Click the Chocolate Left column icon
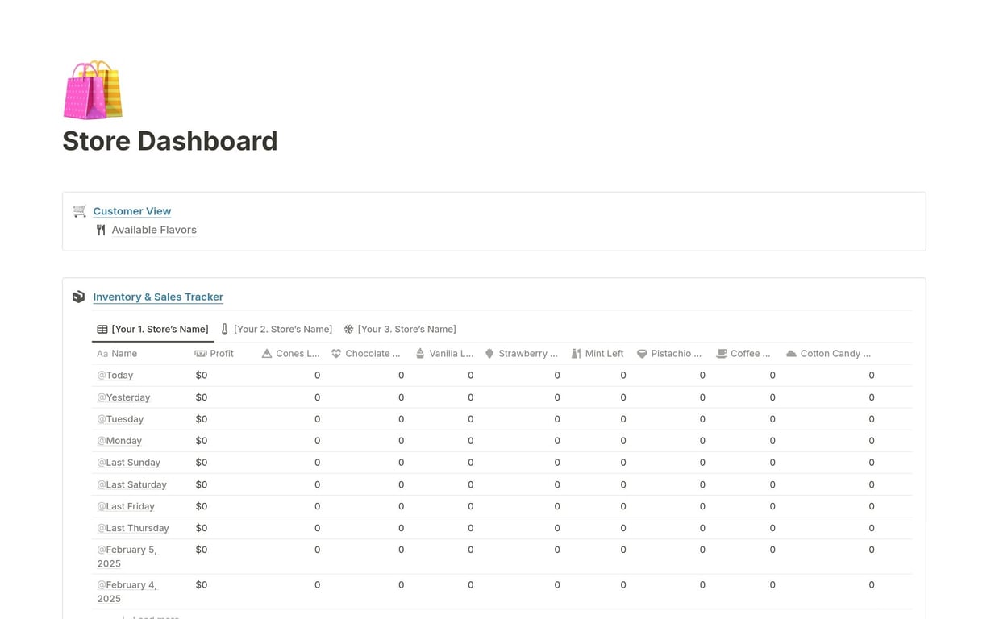Viewport: 991px width, 619px height. (x=336, y=354)
